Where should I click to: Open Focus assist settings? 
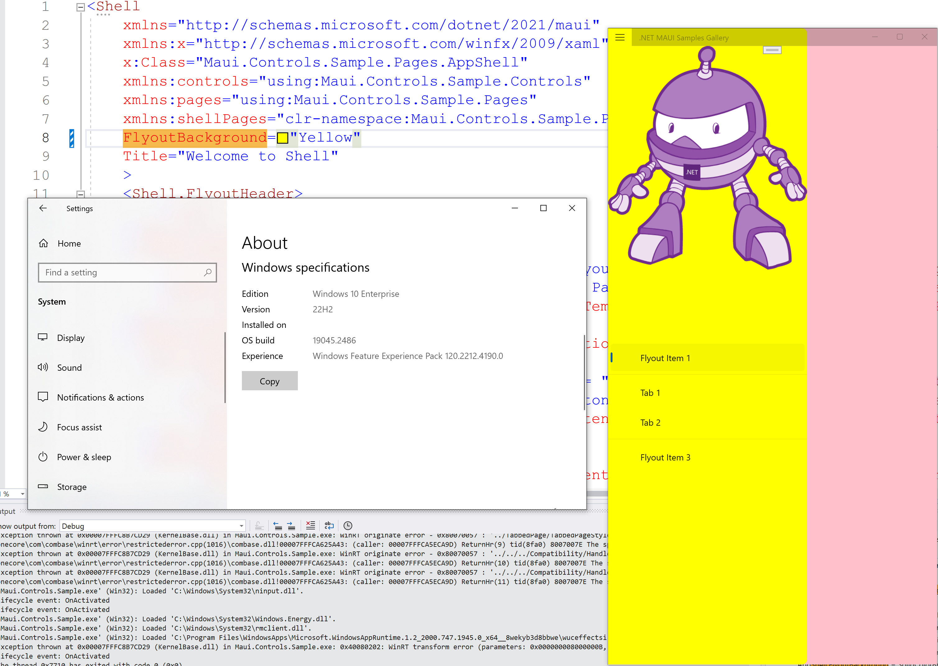tap(80, 427)
